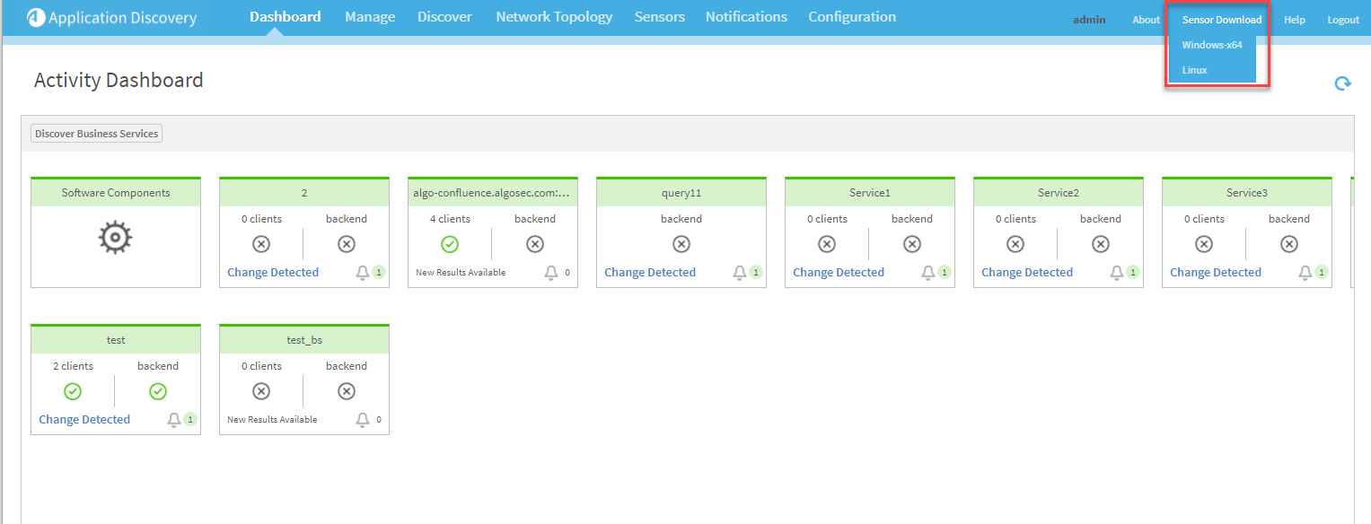Click the refresh dashboard icon
This screenshot has height=524, width=1371.
tap(1342, 83)
